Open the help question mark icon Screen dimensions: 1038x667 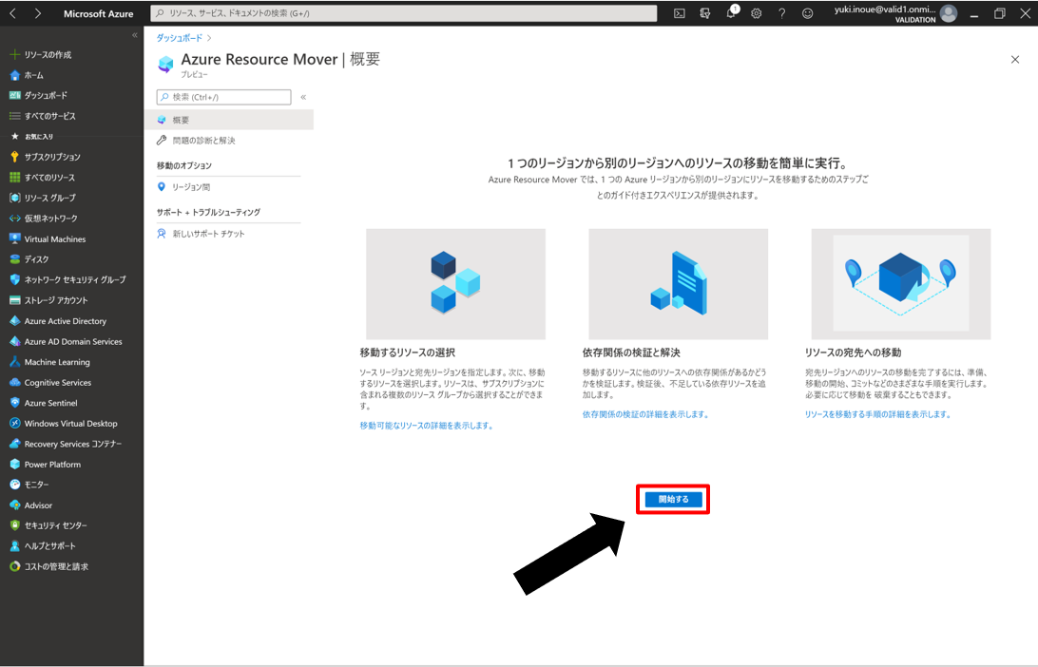(x=781, y=13)
